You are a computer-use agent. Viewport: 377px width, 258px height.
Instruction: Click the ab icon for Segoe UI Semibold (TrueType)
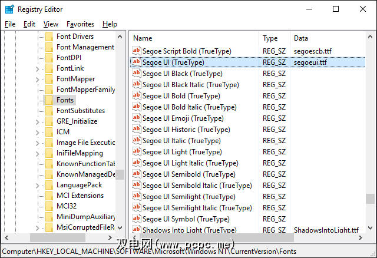coord(136,174)
